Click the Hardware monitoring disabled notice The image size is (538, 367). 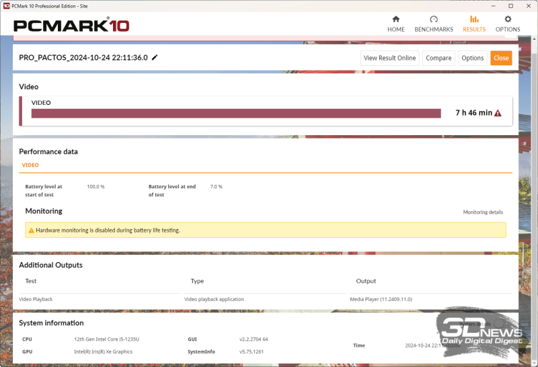(x=266, y=230)
